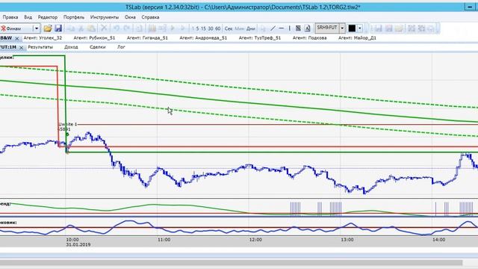Minimize the TSLab window
The image size is (478, 269).
pos(470,7)
